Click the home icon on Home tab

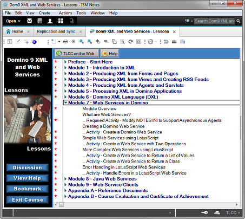point(9,31)
